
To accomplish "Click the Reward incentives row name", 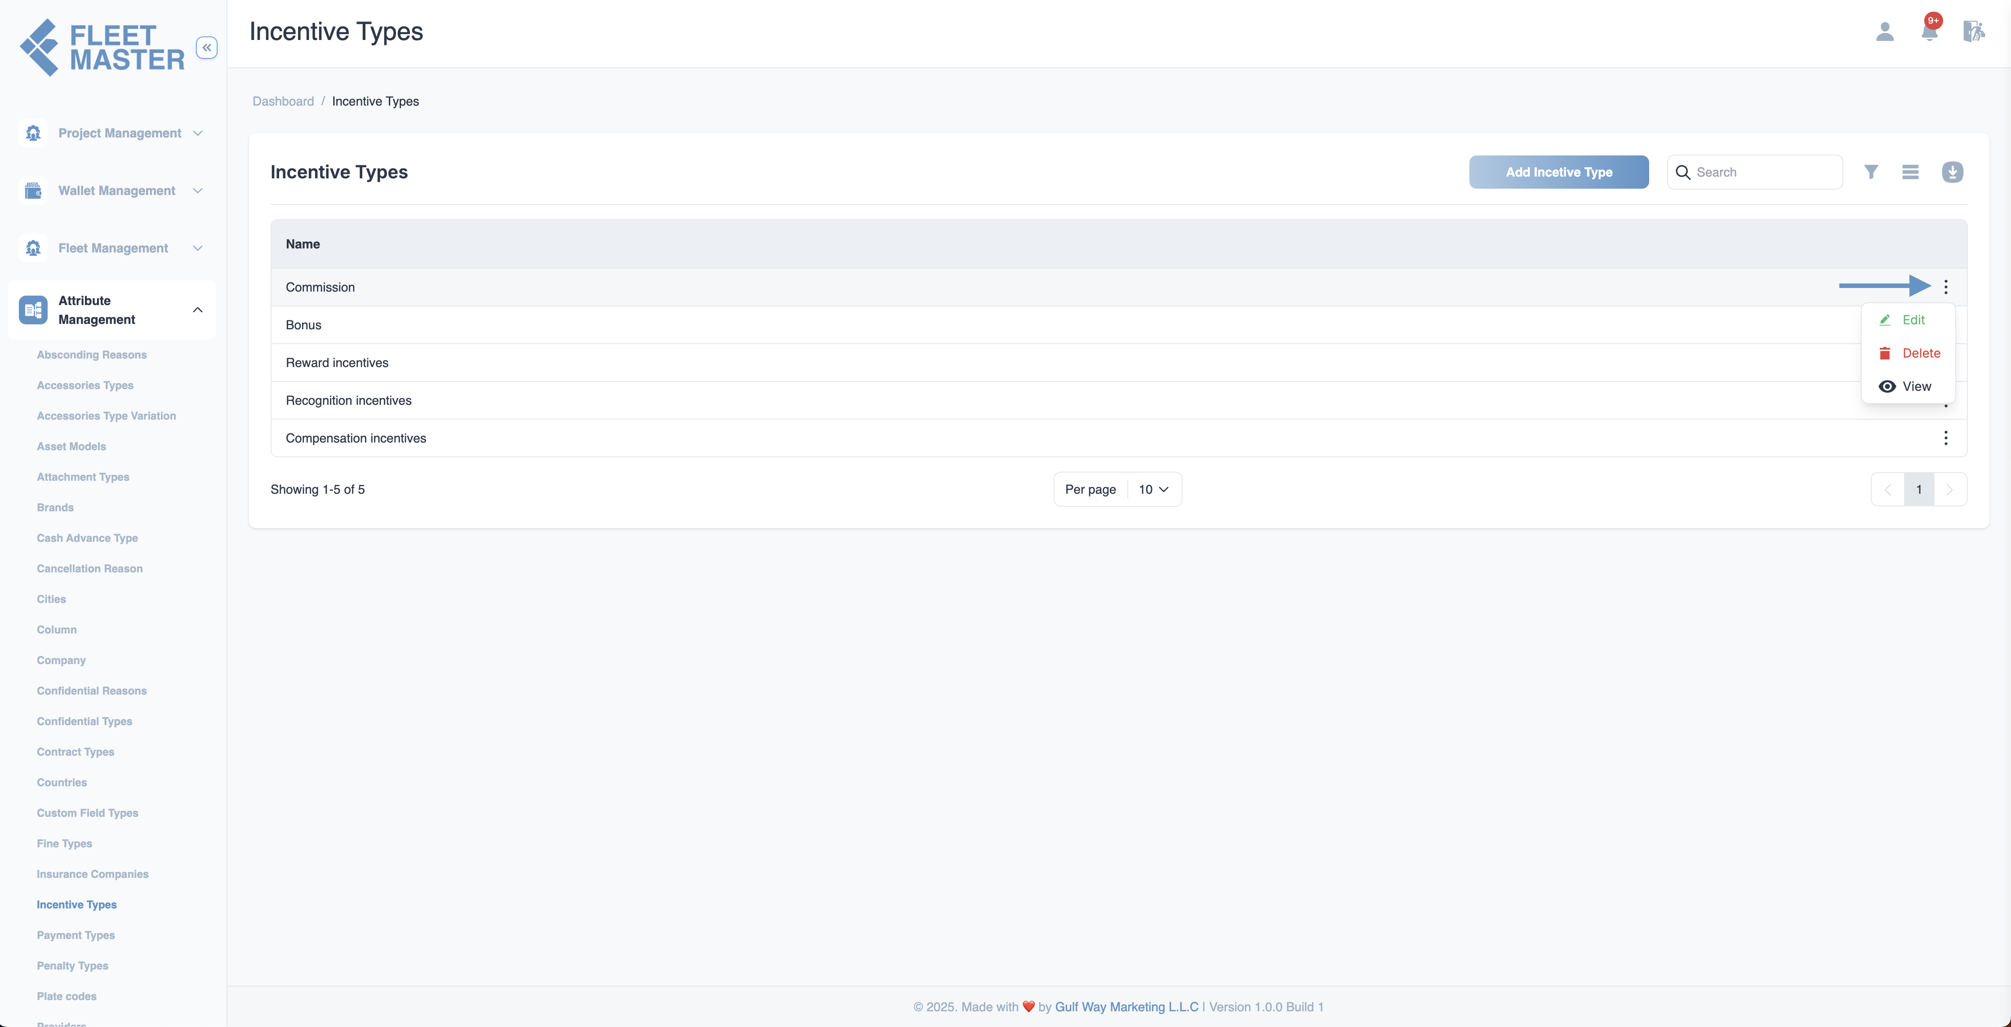I will [337, 363].
